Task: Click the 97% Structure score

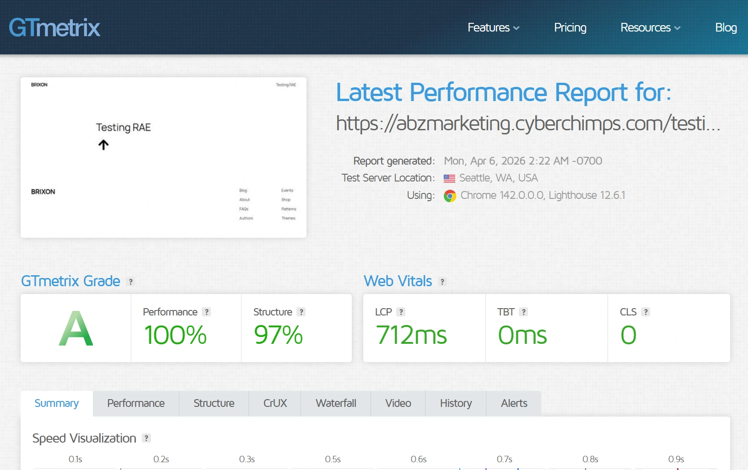Action: pyautogui.click(x=278, y=335)
